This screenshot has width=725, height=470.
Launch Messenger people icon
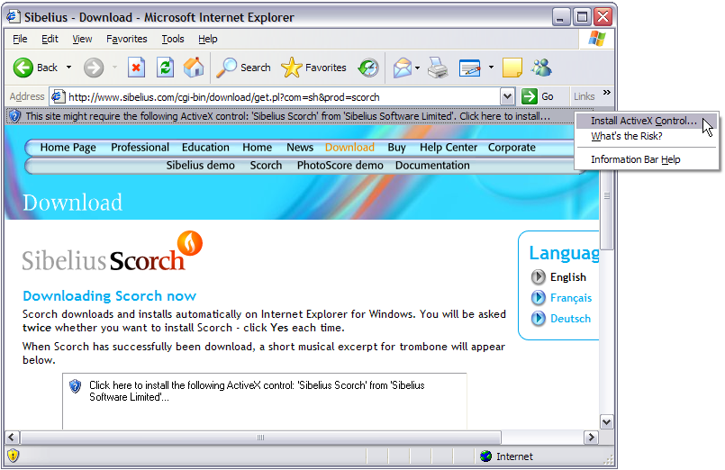pos(541,68)
